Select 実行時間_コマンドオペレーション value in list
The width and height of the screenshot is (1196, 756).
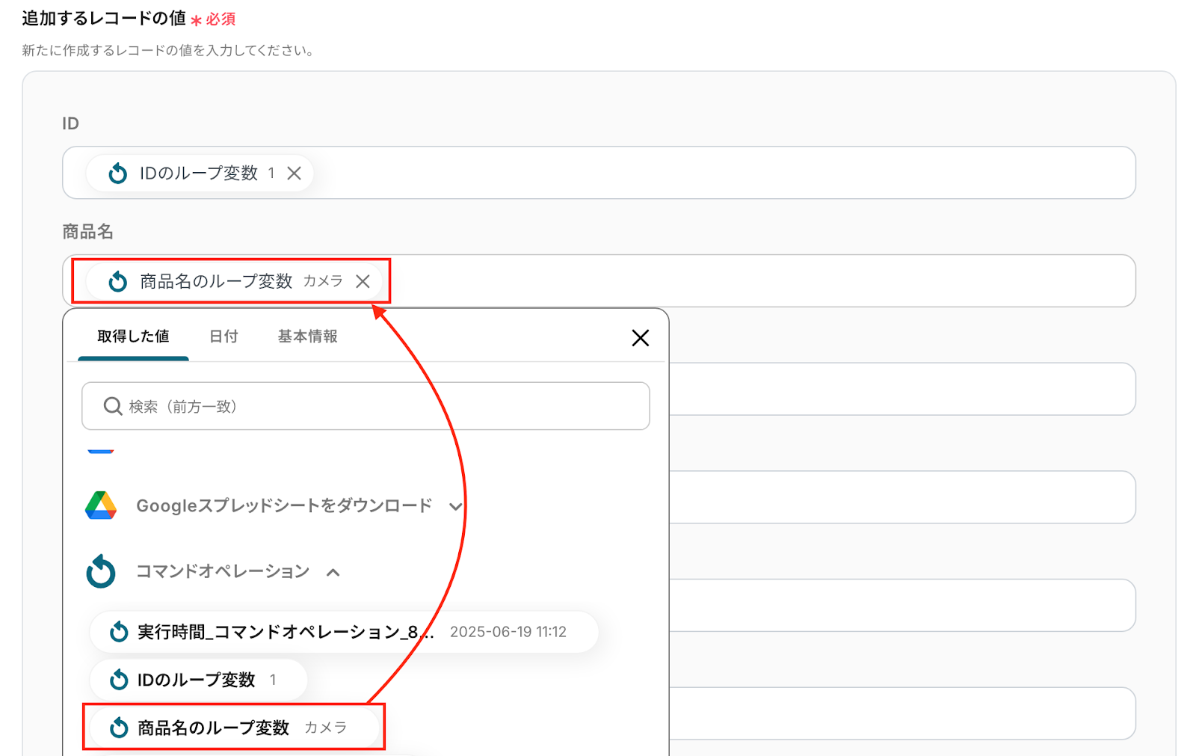point(344,632)
